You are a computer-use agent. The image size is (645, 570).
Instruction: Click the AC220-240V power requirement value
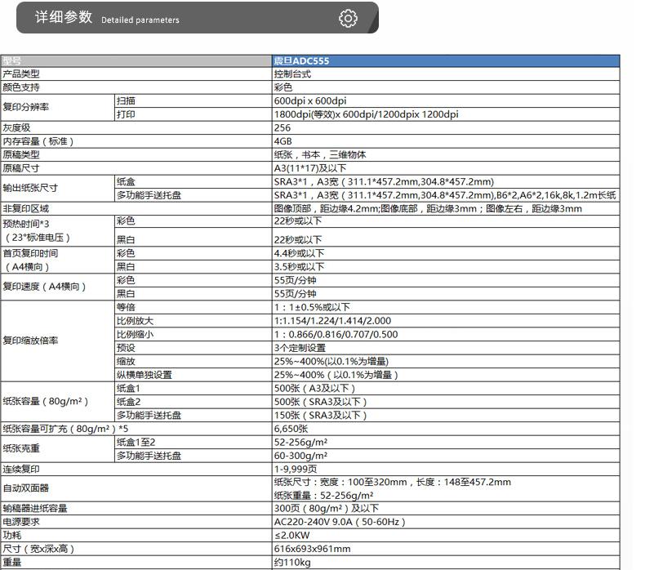[339, 521]
